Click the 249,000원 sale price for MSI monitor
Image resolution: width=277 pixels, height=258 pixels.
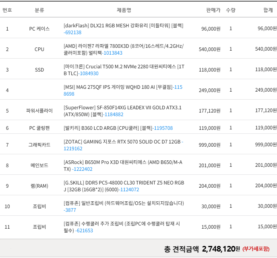coord(210,90)
